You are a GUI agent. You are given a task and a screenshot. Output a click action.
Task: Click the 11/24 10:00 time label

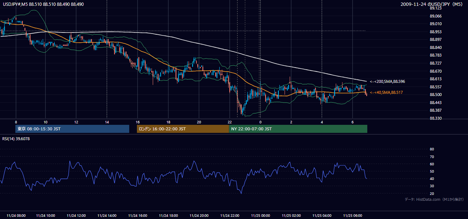46,215
